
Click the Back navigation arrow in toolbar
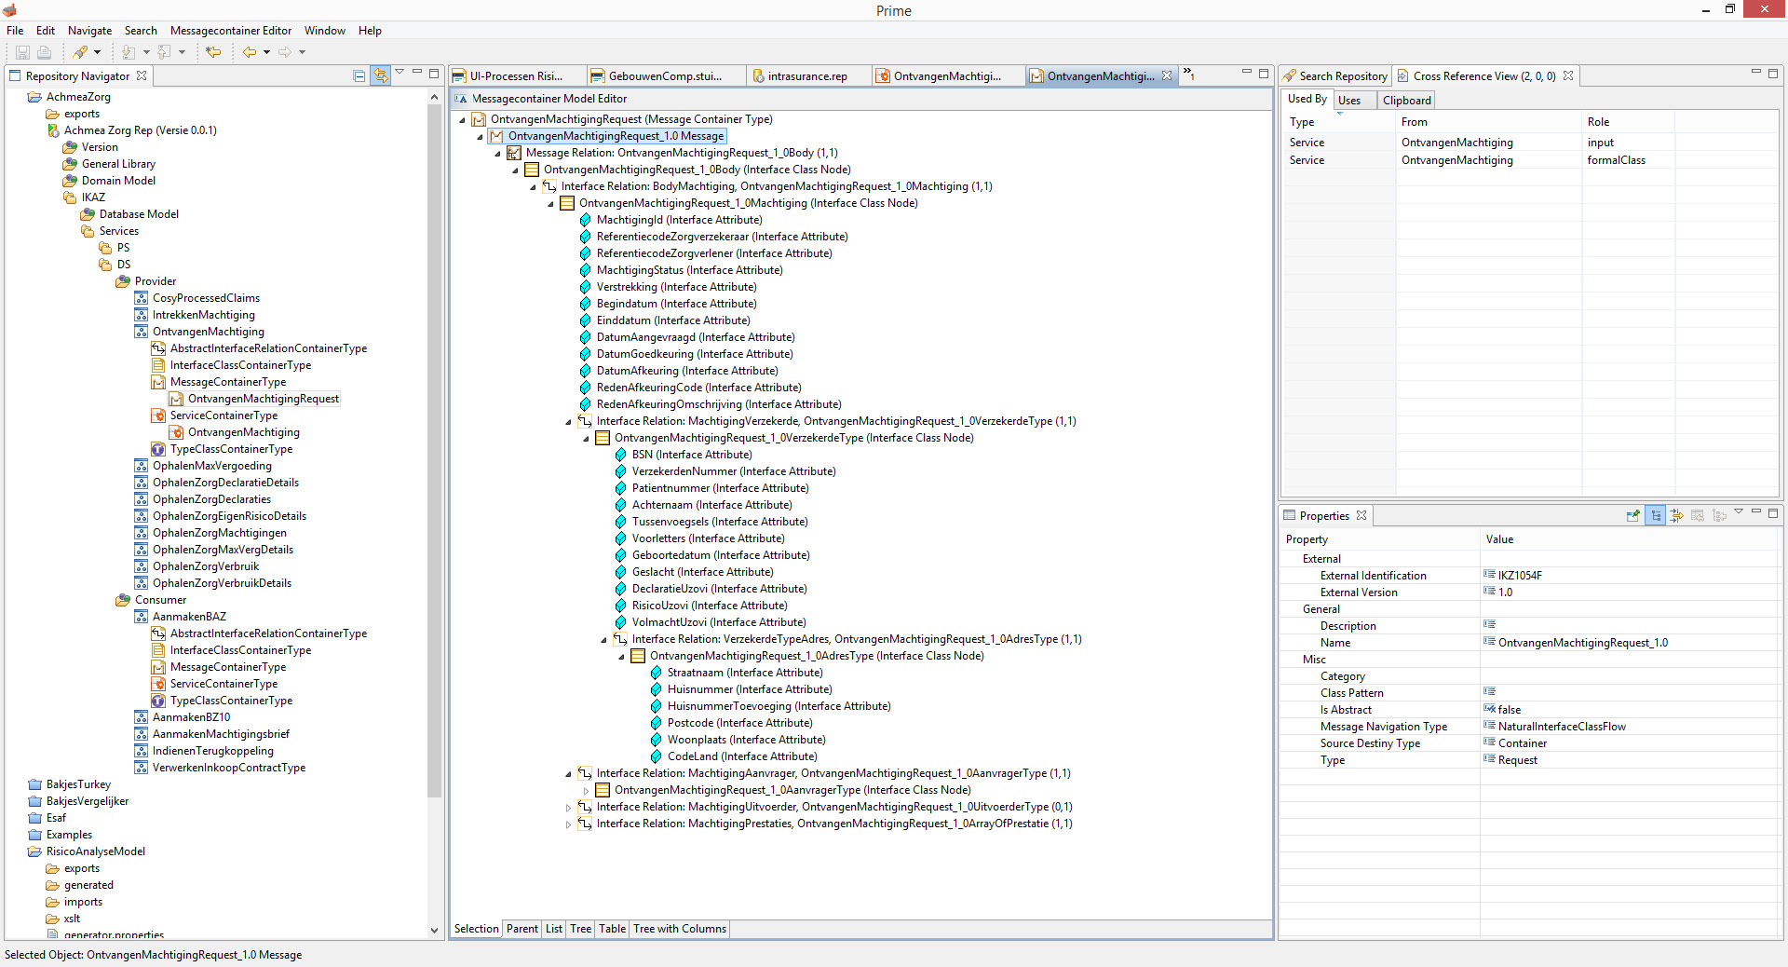pos(249,52)
